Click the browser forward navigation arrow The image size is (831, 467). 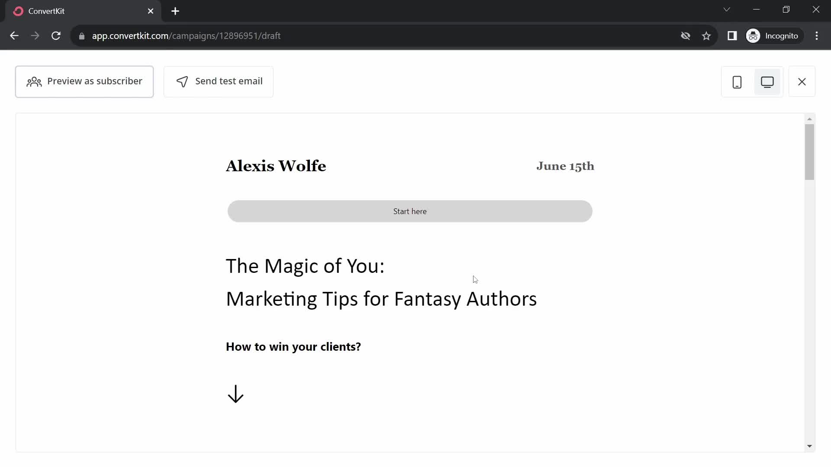(x=35, y=35)
